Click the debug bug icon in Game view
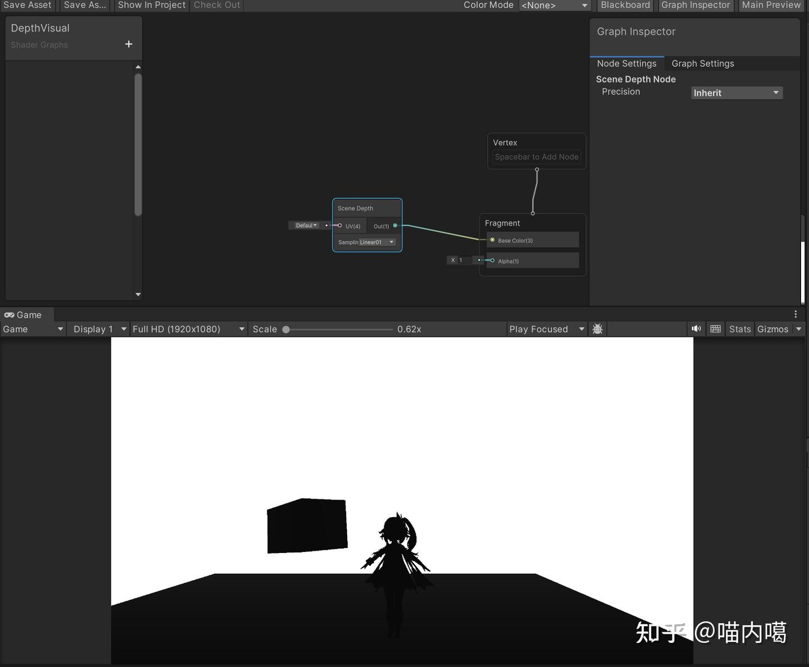809x667 pixels. pyautogui.click(x=597, y=329)
